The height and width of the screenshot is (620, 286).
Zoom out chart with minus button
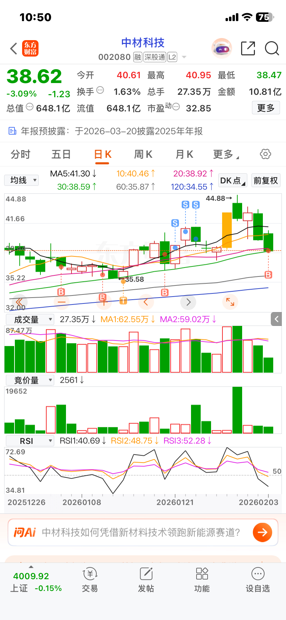pyautogui.click(x=61, y=302)
